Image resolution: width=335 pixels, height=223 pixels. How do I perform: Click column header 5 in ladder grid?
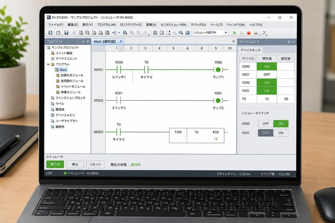[173, 48]
